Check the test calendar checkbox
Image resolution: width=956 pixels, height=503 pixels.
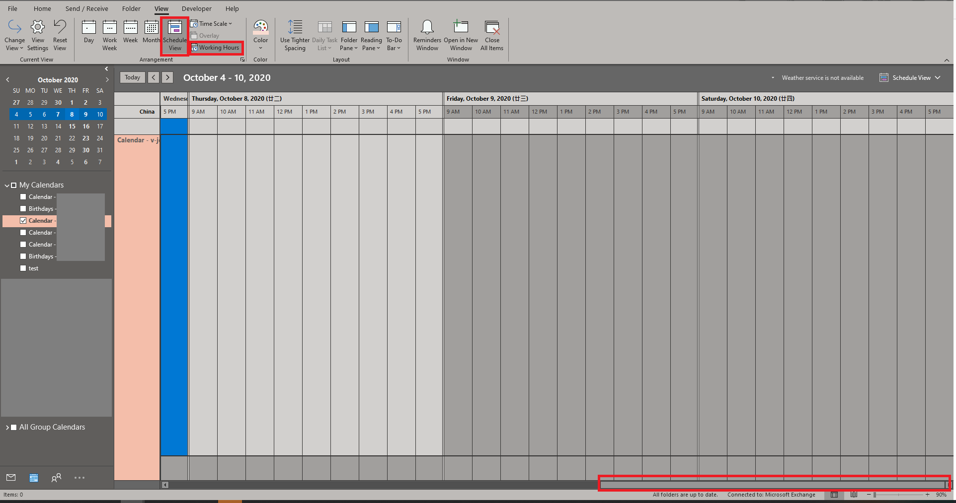pos(23,268)
